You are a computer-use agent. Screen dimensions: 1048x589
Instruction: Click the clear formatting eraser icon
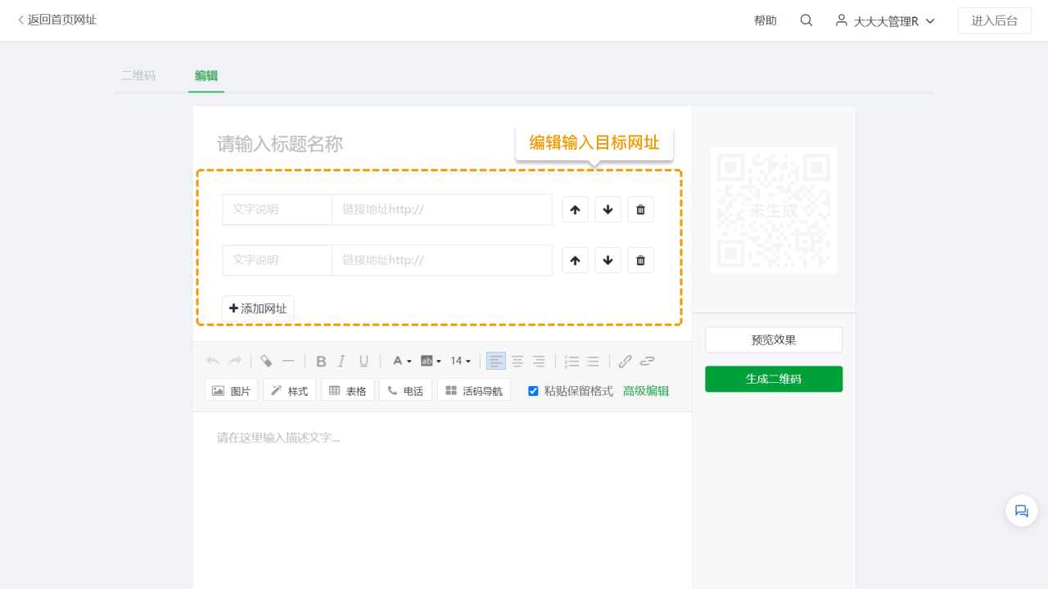click(266, 361)
